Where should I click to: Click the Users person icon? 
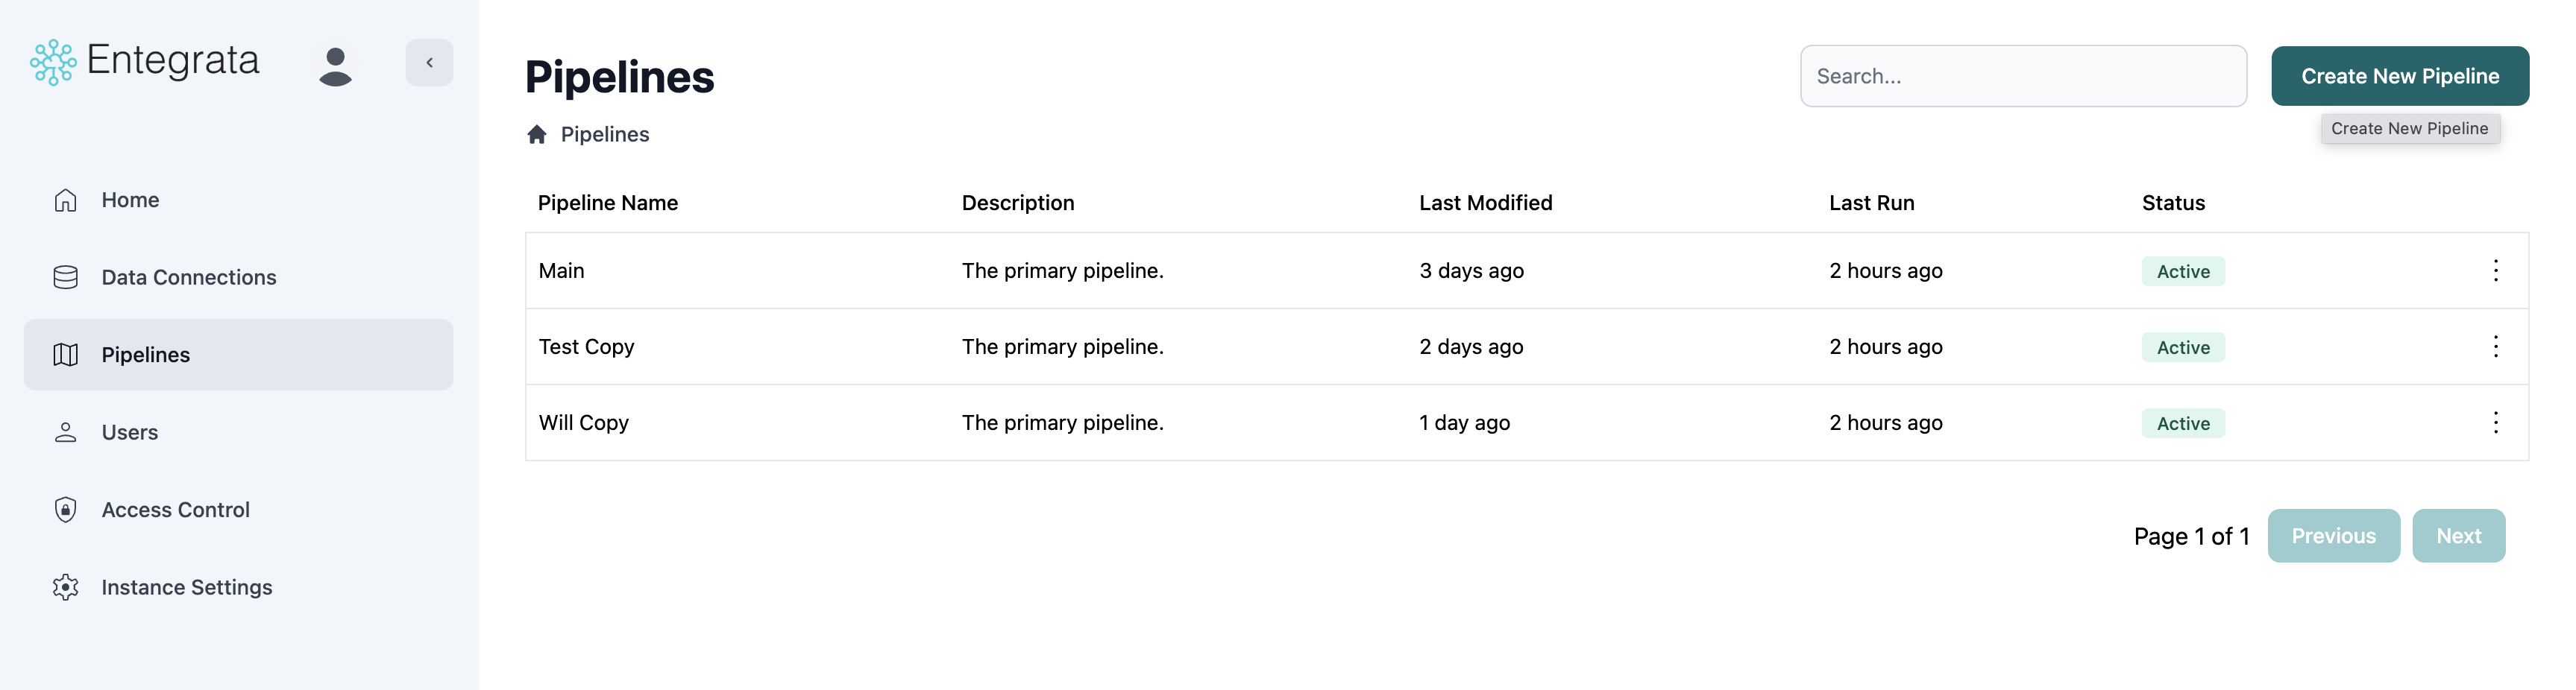click(x=65, y=431)
